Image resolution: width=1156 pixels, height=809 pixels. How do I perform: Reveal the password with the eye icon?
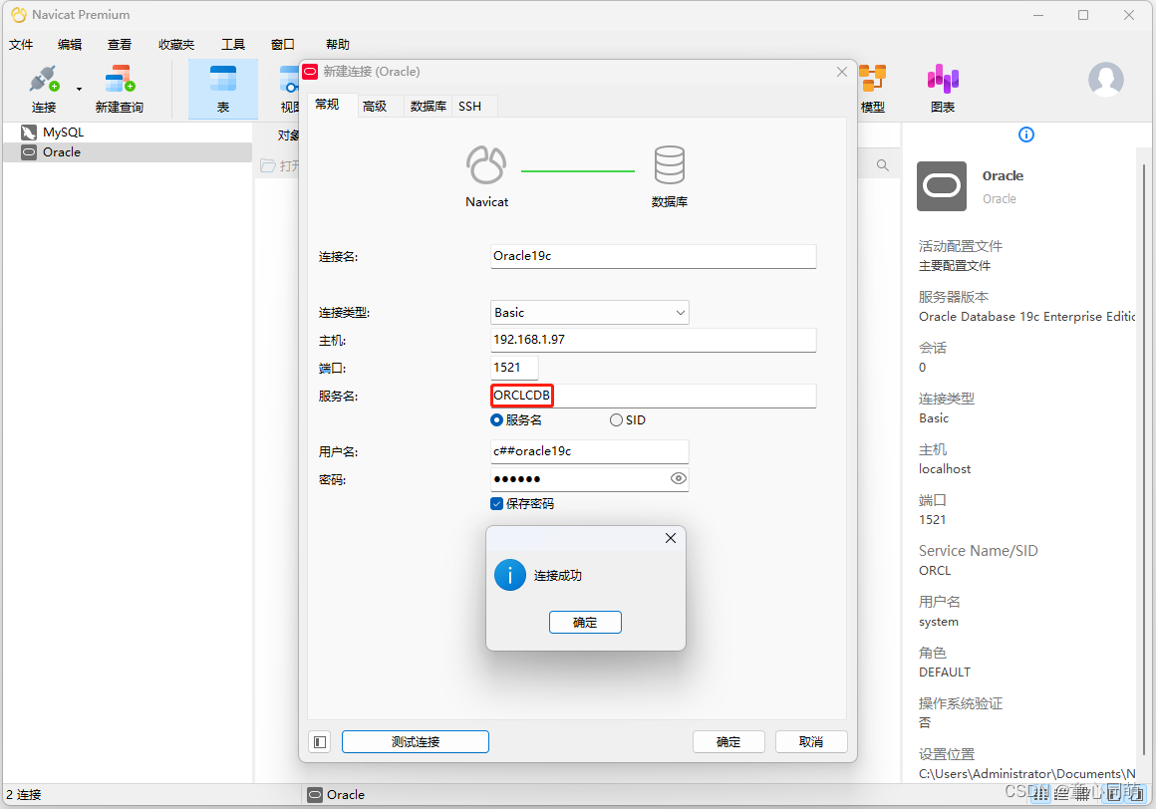[679, 478]
